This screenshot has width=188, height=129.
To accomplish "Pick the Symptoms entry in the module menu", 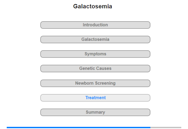I will (95, 54).
